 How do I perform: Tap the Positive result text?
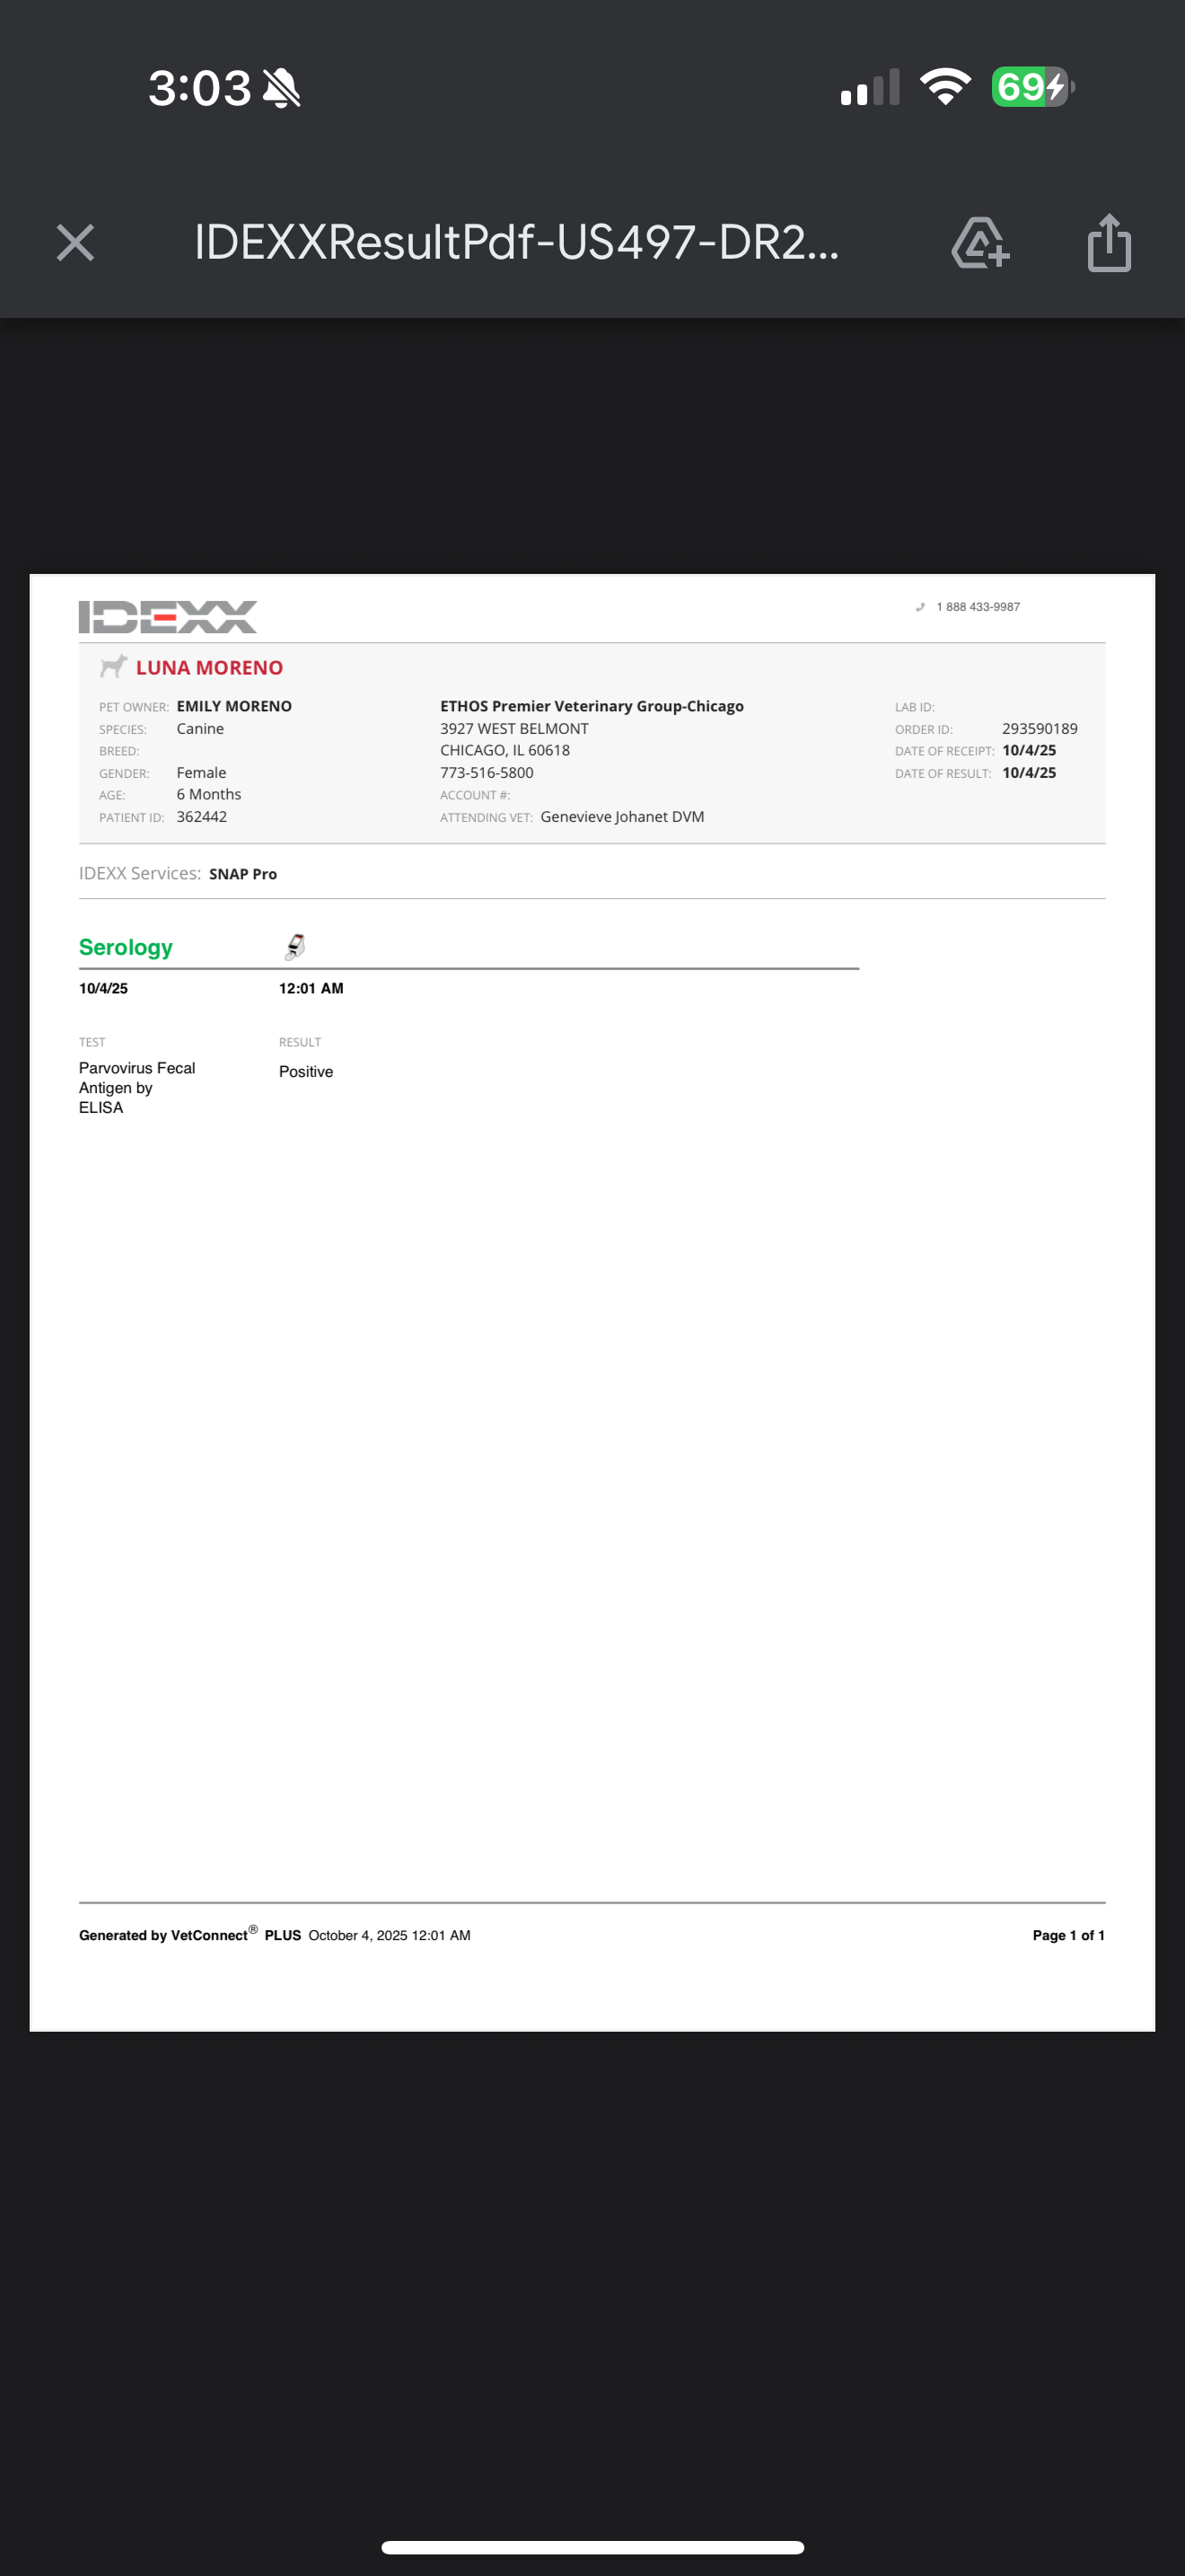(306, 1071)
